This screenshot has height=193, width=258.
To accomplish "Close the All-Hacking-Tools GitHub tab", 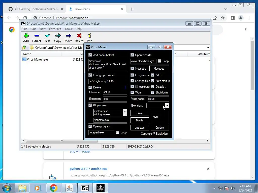I will (x=62, y=9).
